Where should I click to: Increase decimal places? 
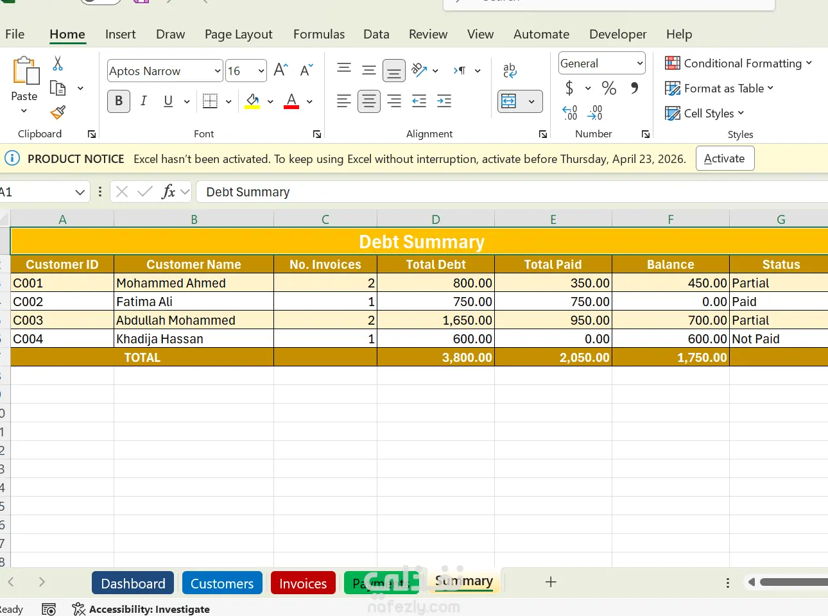point(569,113)
